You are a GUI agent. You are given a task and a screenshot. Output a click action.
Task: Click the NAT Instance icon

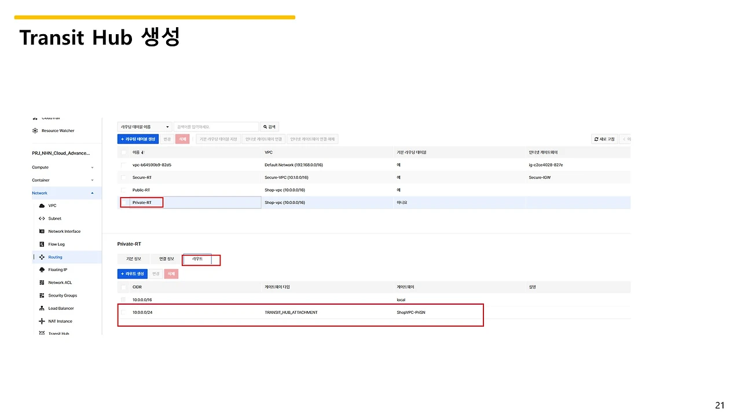coord(42,321)
